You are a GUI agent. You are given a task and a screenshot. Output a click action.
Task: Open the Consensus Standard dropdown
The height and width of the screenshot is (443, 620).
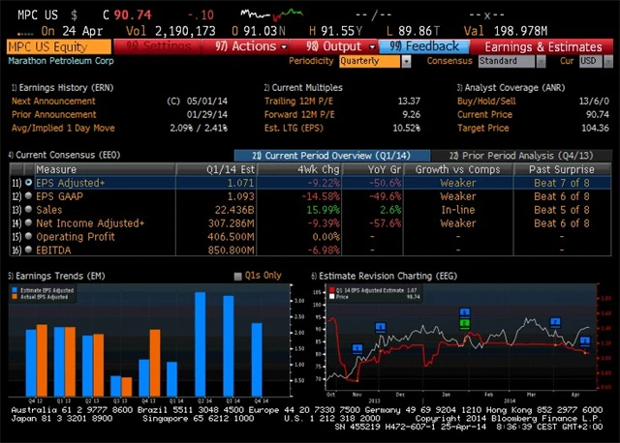tap(511, 61)
